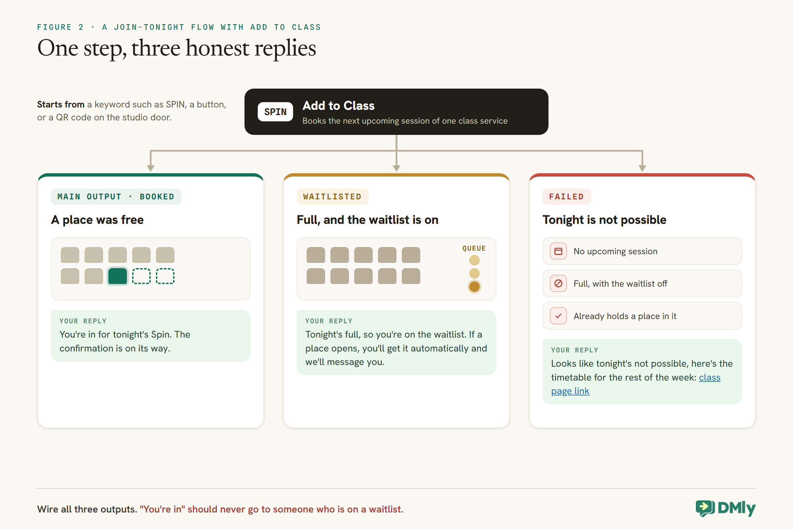Click the Add to Class heading
This screenshot has width=793, height=529.
click(338, 105)
